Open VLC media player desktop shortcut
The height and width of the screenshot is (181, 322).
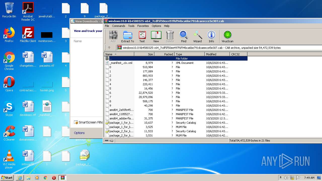point(9,159)
